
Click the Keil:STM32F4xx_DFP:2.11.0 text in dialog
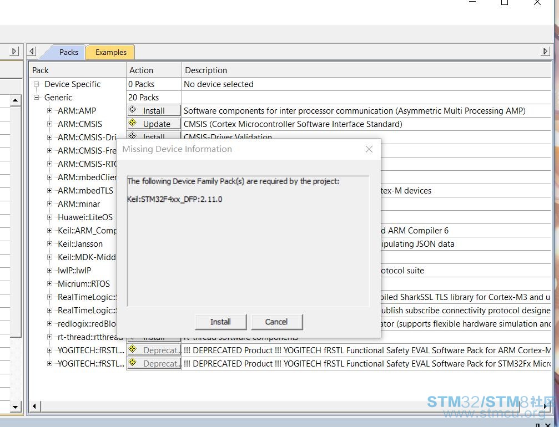click(175, 200)
